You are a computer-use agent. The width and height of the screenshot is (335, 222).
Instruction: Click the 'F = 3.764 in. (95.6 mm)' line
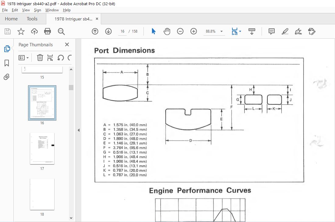[125, 148]
